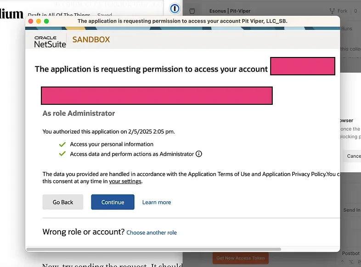This screenshot has width=361, height=267.
Task: Click the Oracle NetSuite logo
Action: click(x=50, y=41)
